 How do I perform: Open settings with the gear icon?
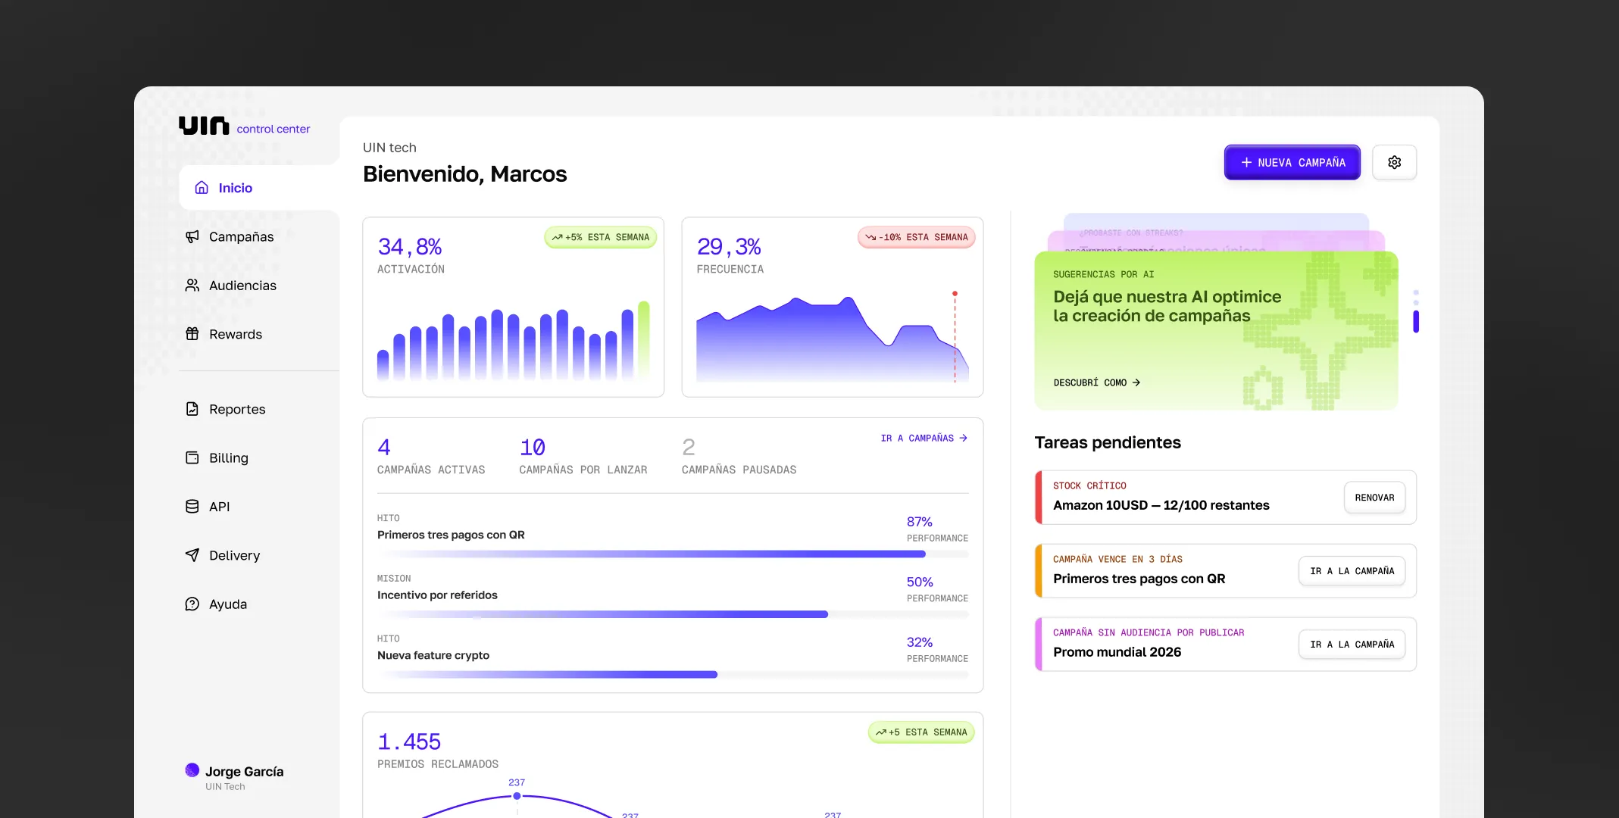tap(1394, 162)
